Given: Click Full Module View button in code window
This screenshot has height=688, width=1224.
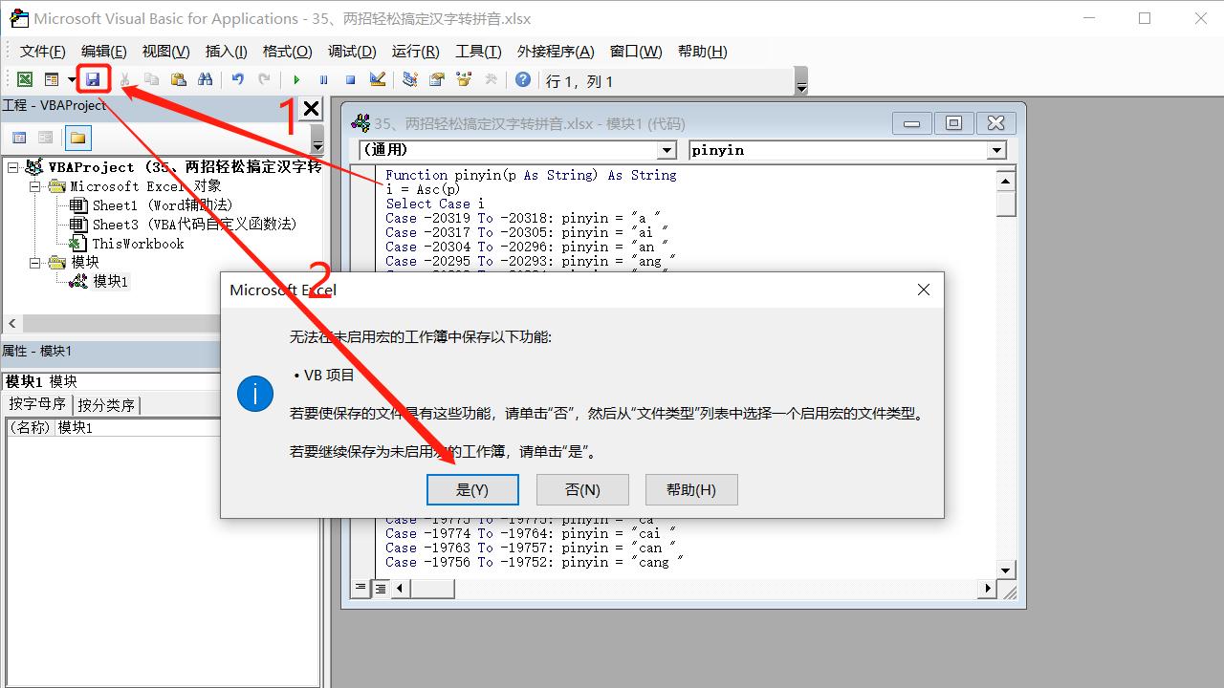Looking at the screenshot, I should (380, 588).
